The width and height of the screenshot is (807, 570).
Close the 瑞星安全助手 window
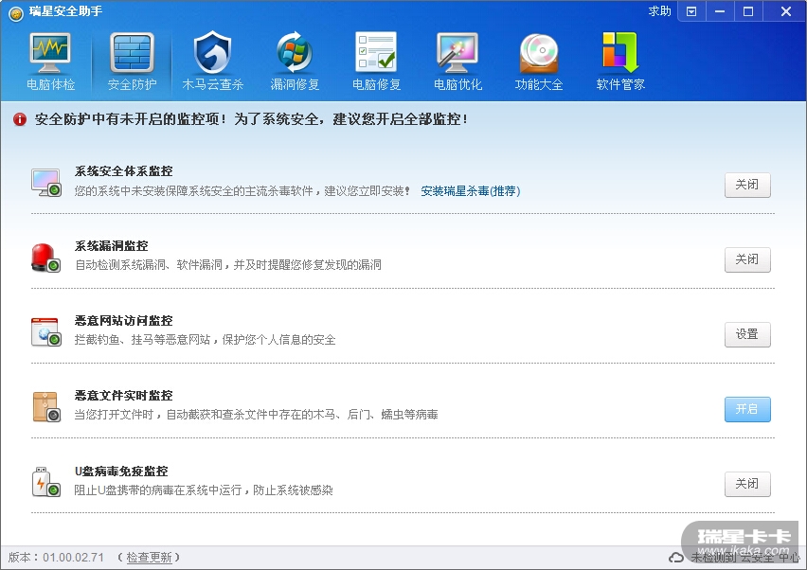point(785,11)
